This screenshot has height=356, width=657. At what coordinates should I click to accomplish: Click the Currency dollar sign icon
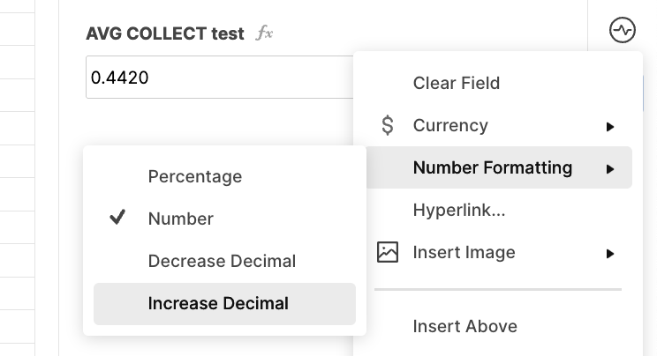tap(388, 125)
